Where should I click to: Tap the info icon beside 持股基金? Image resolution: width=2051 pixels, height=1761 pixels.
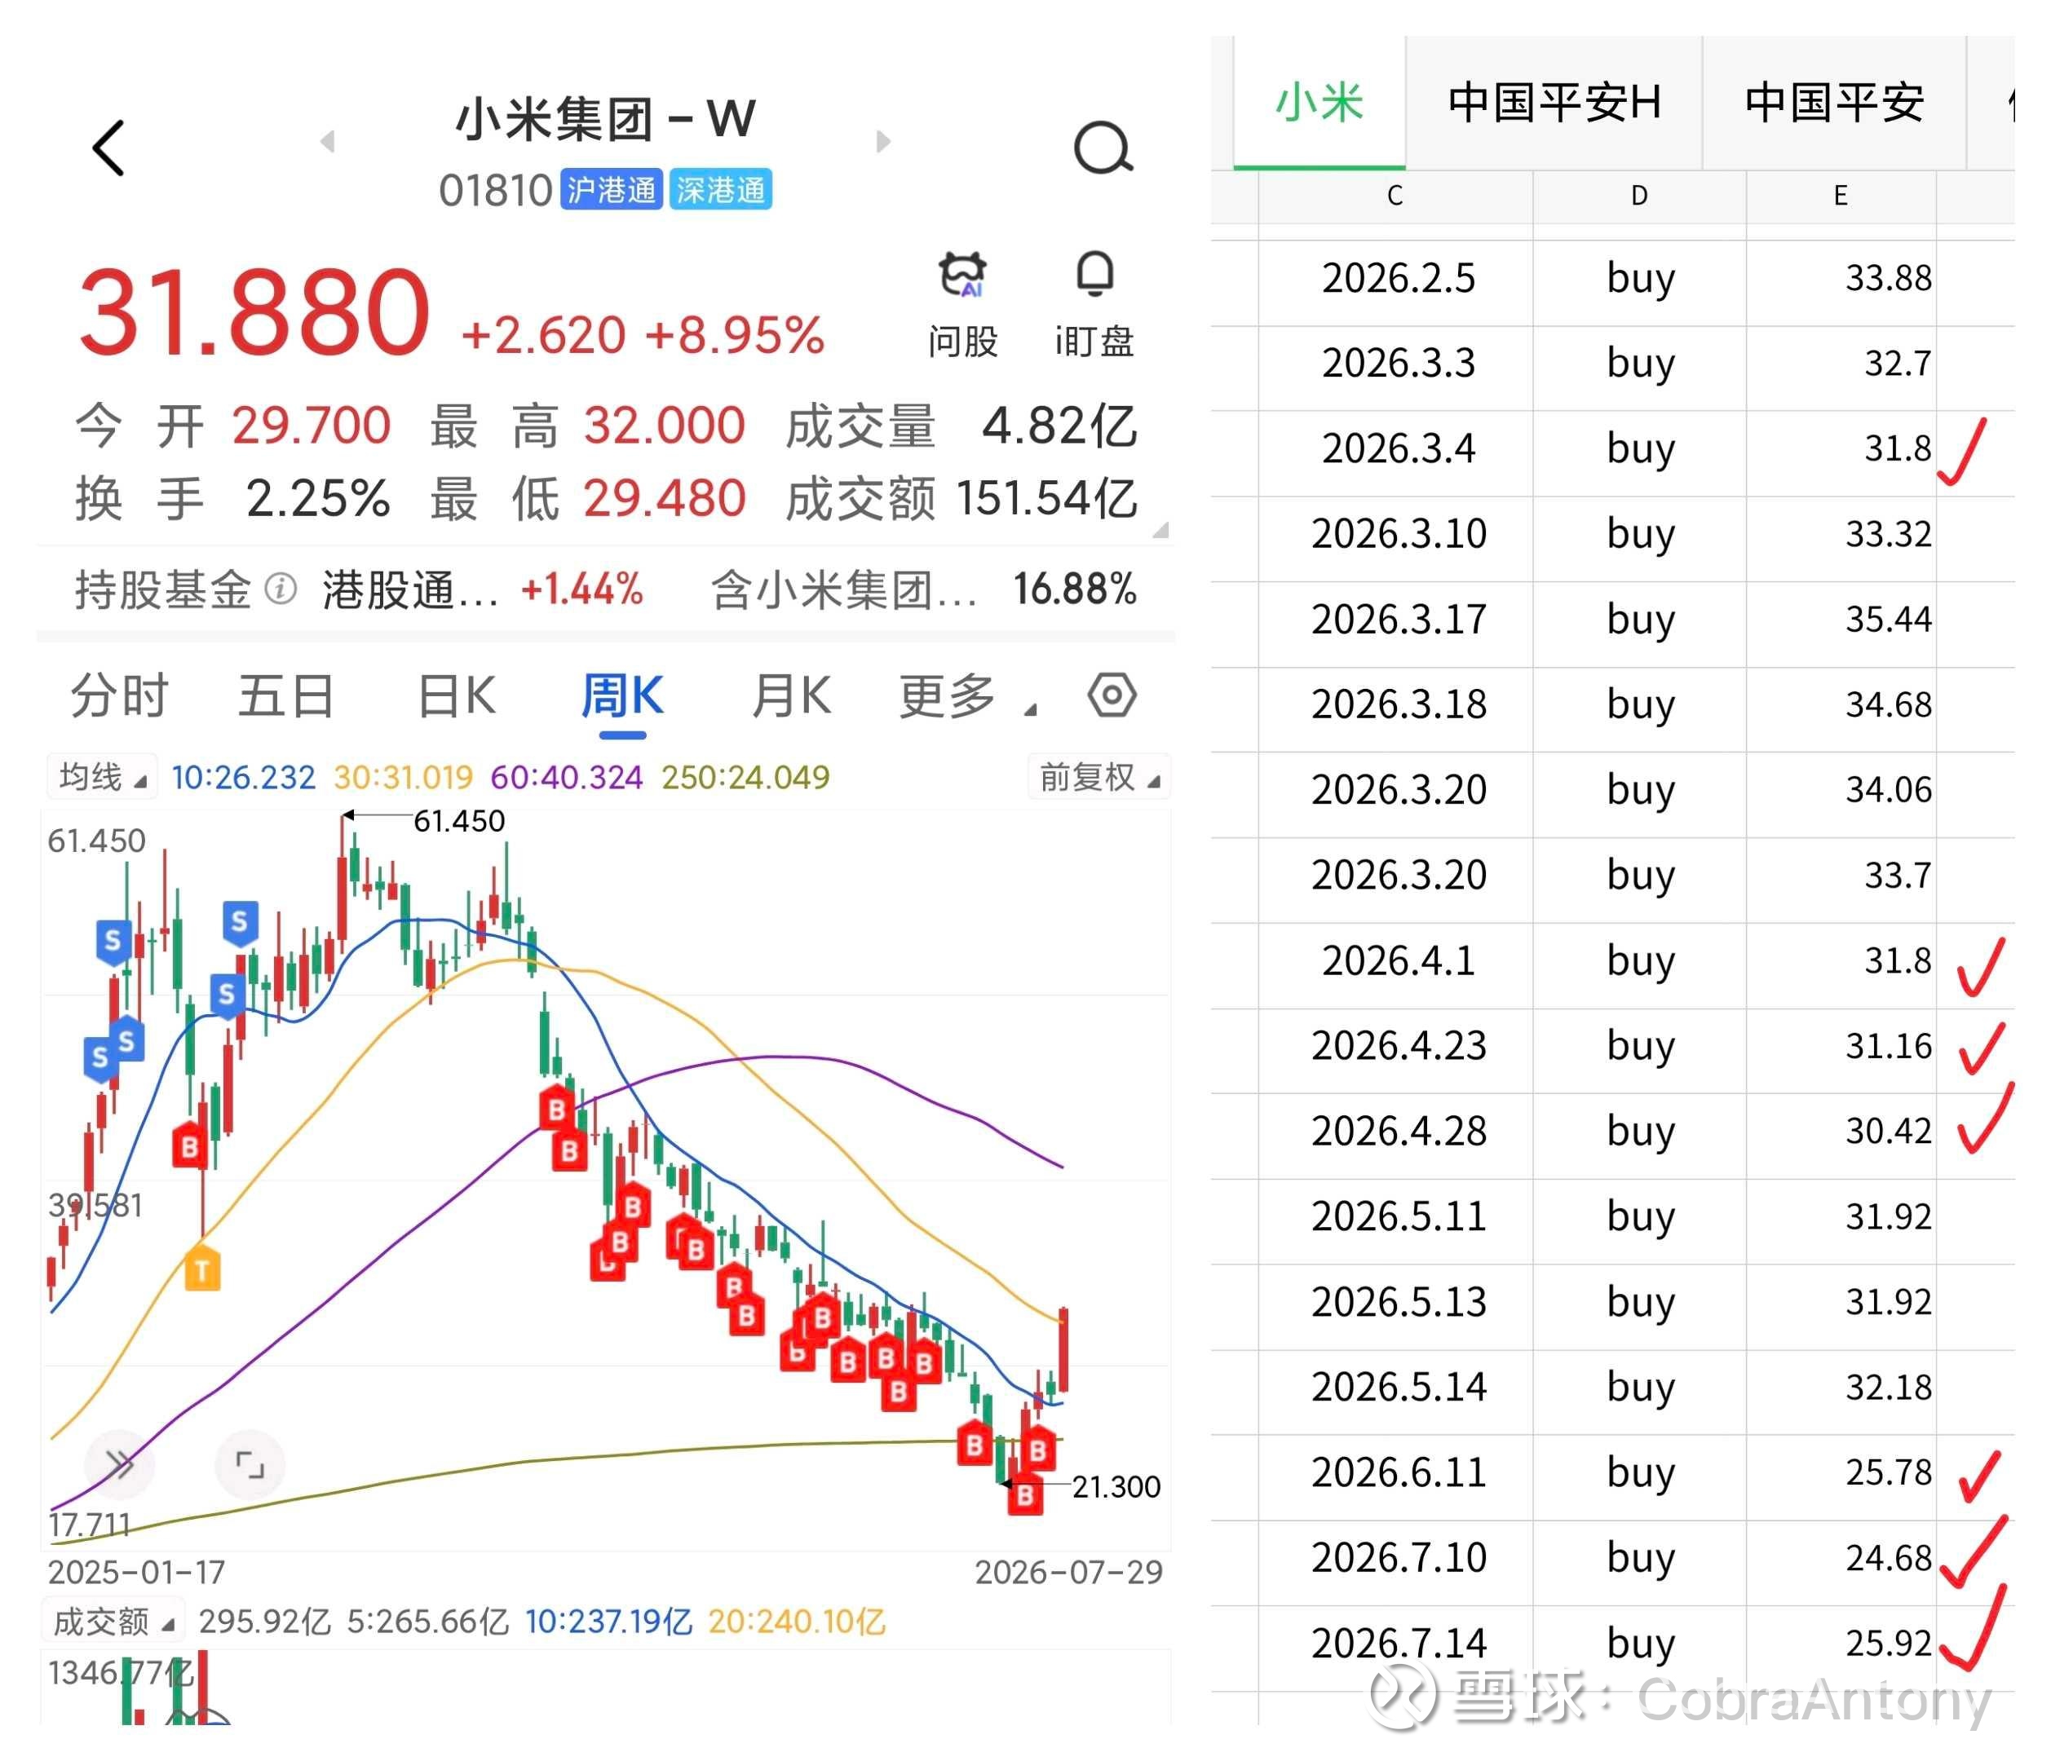tap(281, 589)
